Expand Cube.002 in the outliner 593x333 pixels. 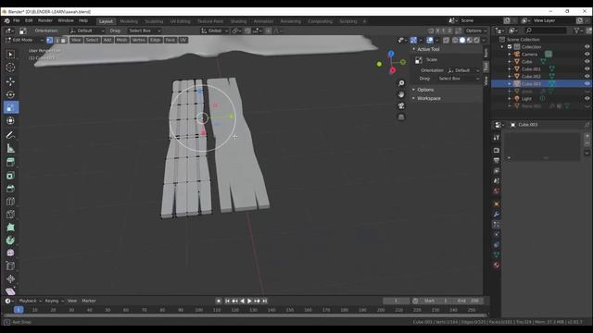[x=510, y=76]
